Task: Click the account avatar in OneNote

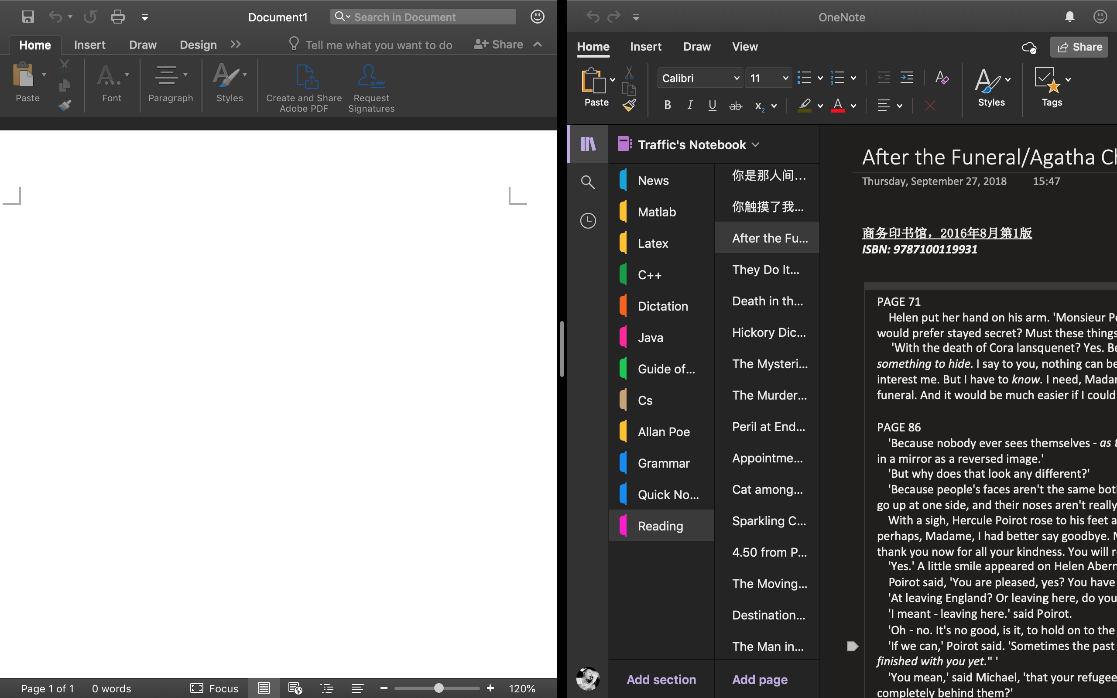Action: (588, 679)
